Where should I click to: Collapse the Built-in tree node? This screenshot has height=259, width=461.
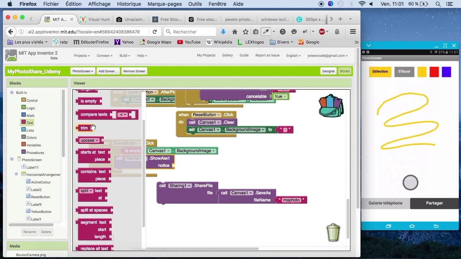(x=12, y=92)
